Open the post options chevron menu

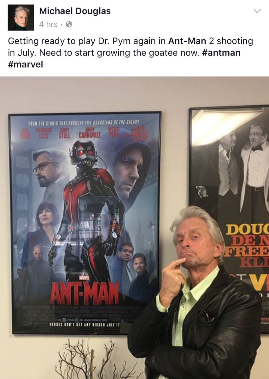257,11
